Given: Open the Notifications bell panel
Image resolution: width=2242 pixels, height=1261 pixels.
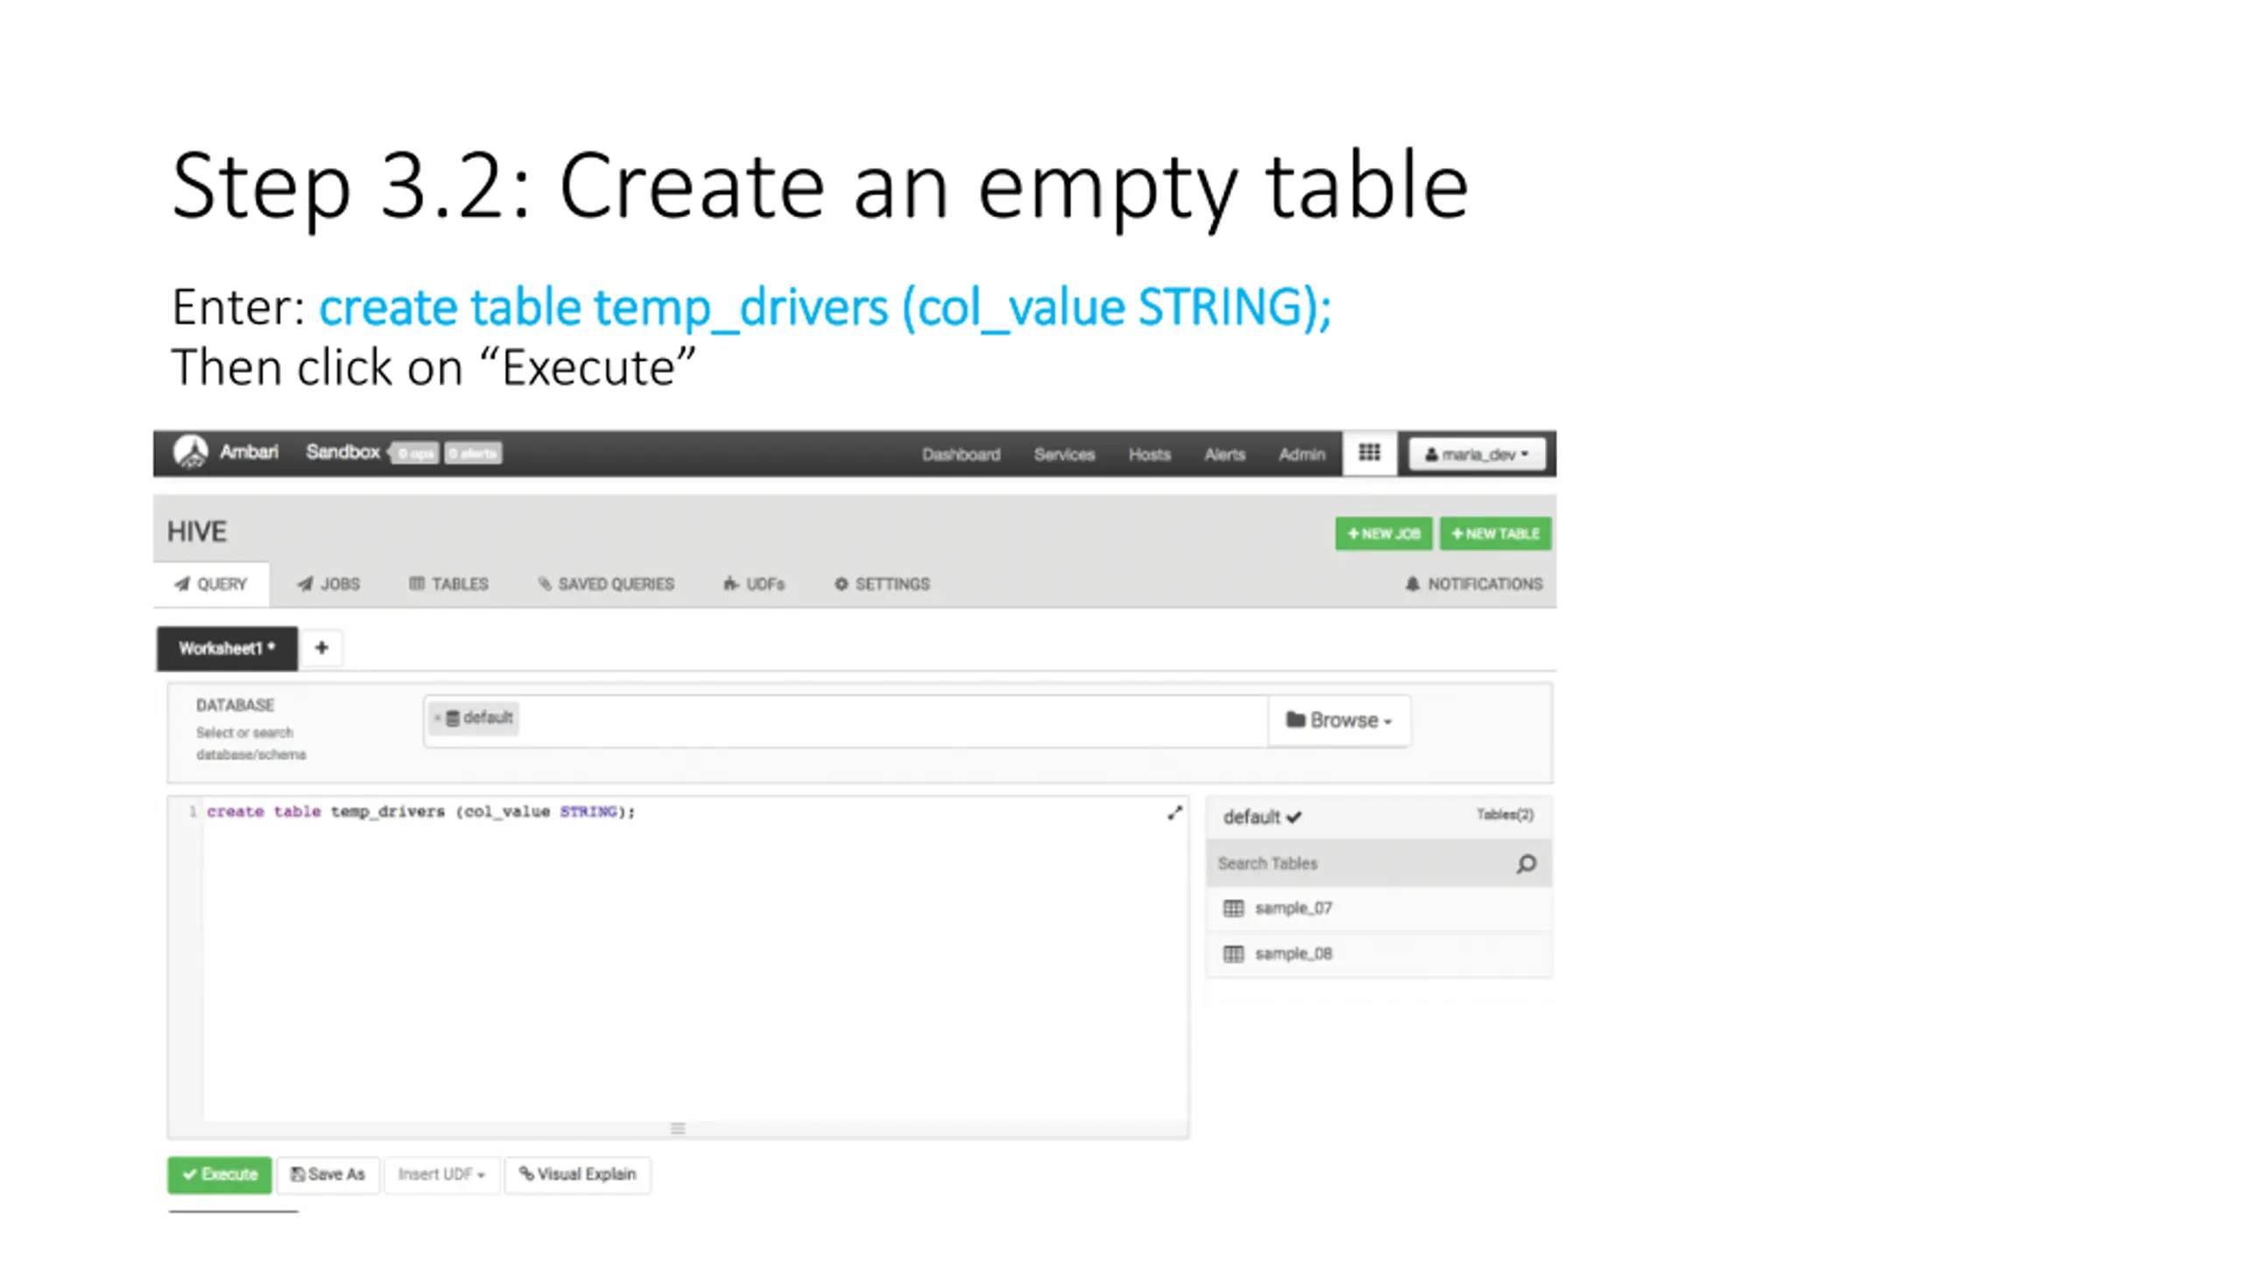Looking at the screenshot, I should tap(1474, 584).
